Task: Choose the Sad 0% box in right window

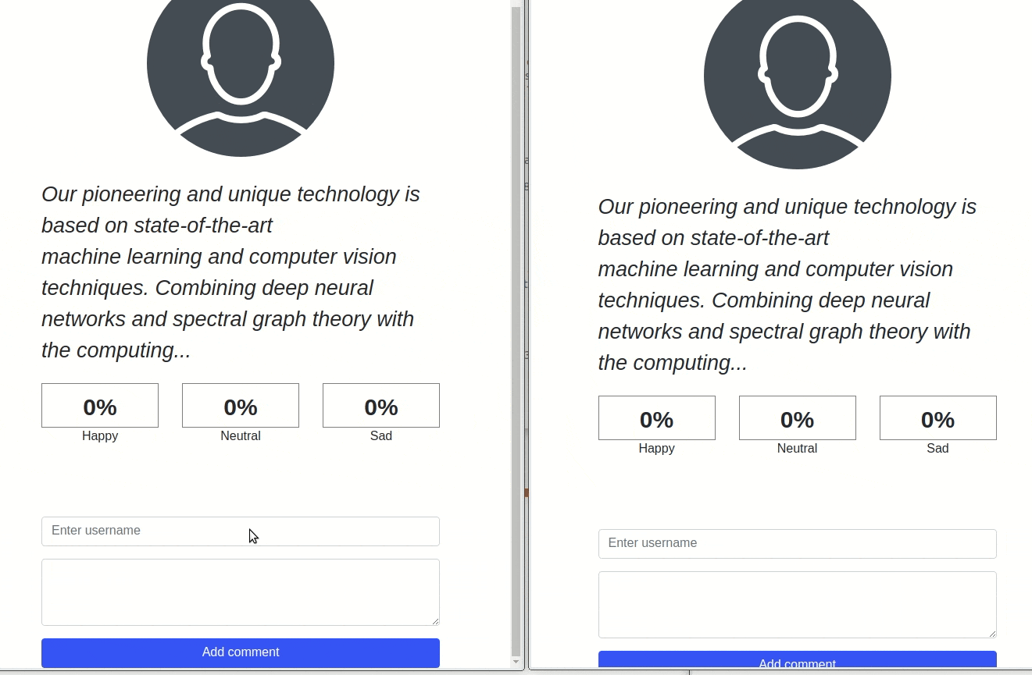Action: pyautogui.click(x=937, y=418)
